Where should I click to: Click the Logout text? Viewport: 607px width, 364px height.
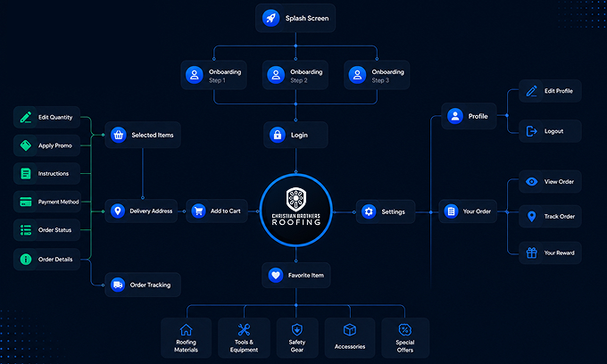point(554,131)
